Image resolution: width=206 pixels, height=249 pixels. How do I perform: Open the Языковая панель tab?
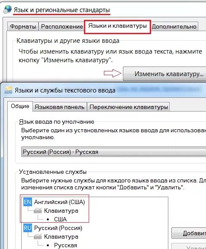click(x=59, y=107)
